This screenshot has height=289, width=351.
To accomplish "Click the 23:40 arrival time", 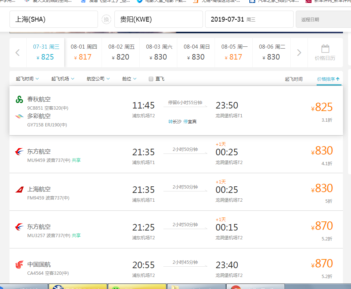I will [227, 265].
